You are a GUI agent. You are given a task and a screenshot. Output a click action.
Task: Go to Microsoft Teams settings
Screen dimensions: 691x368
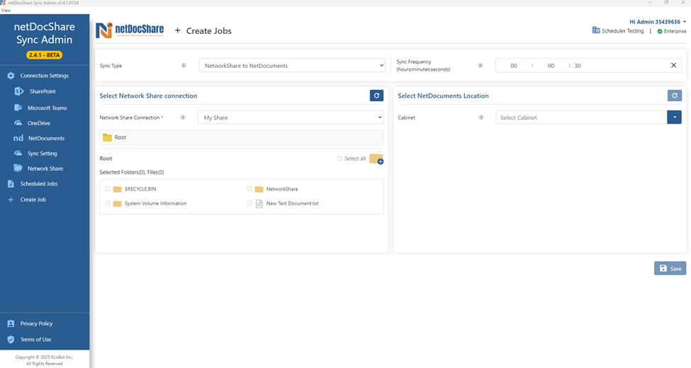[x=47, y=108]
